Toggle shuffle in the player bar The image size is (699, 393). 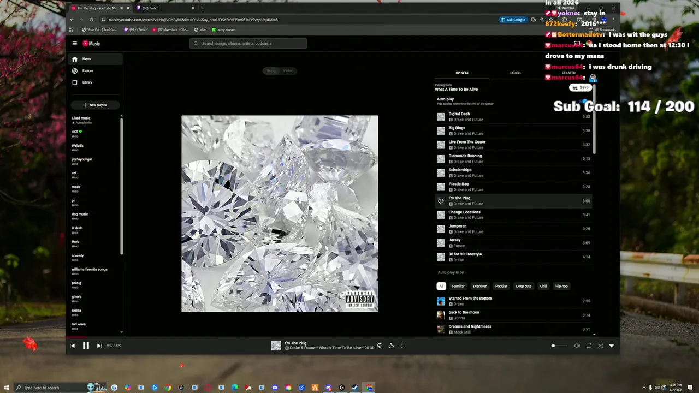click(x=600, y=346)
